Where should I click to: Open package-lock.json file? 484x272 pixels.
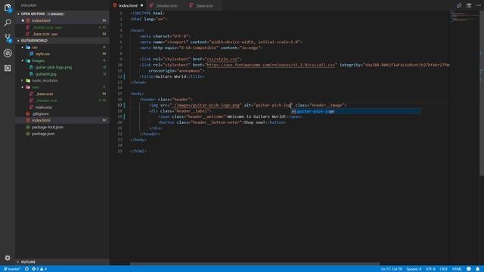pos(48,127)
